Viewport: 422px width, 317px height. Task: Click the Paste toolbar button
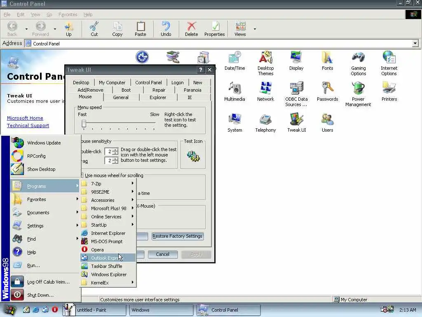[140, 29]
